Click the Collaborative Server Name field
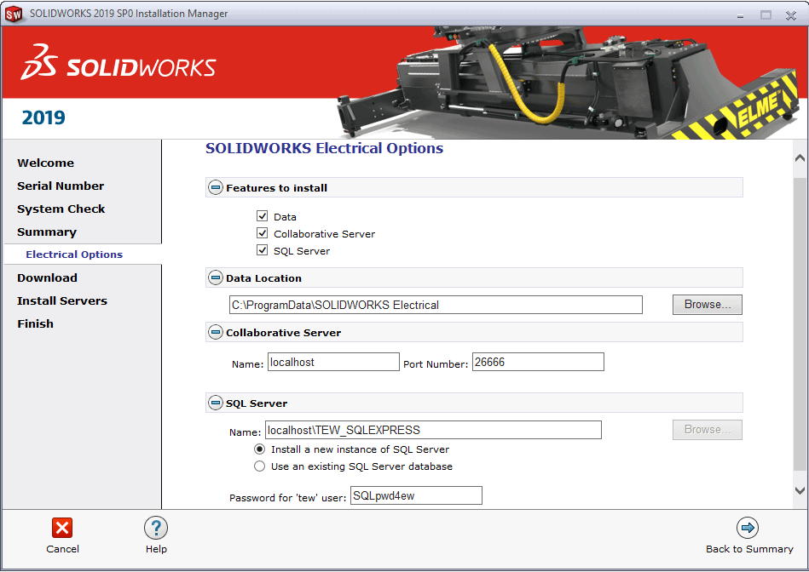Viewport: 809px width, 572px height. [x=333, y=362]
